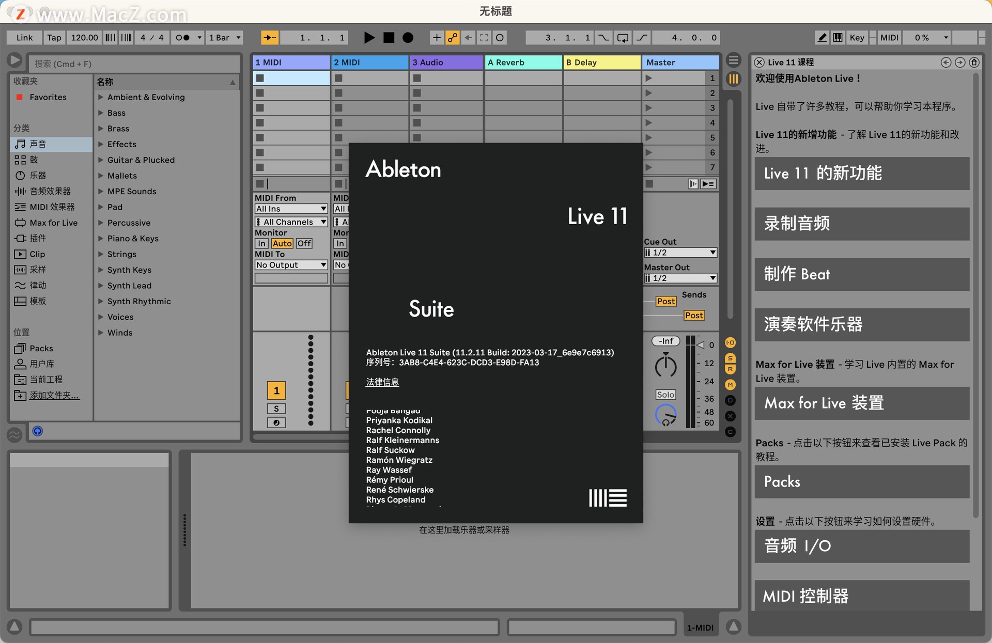Screen dimensions: 992x643
Task: Toggle the Crossfader section show button
Action: [x=730, y=416]
